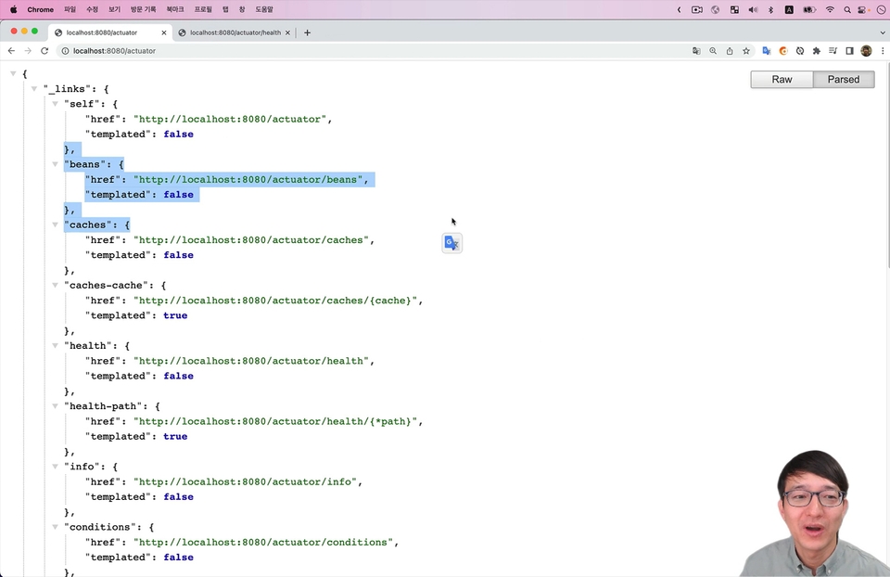Open Spotlight search in menu bar
The width and height of the screenshot is (890, 577).
(x=846, y=9)
